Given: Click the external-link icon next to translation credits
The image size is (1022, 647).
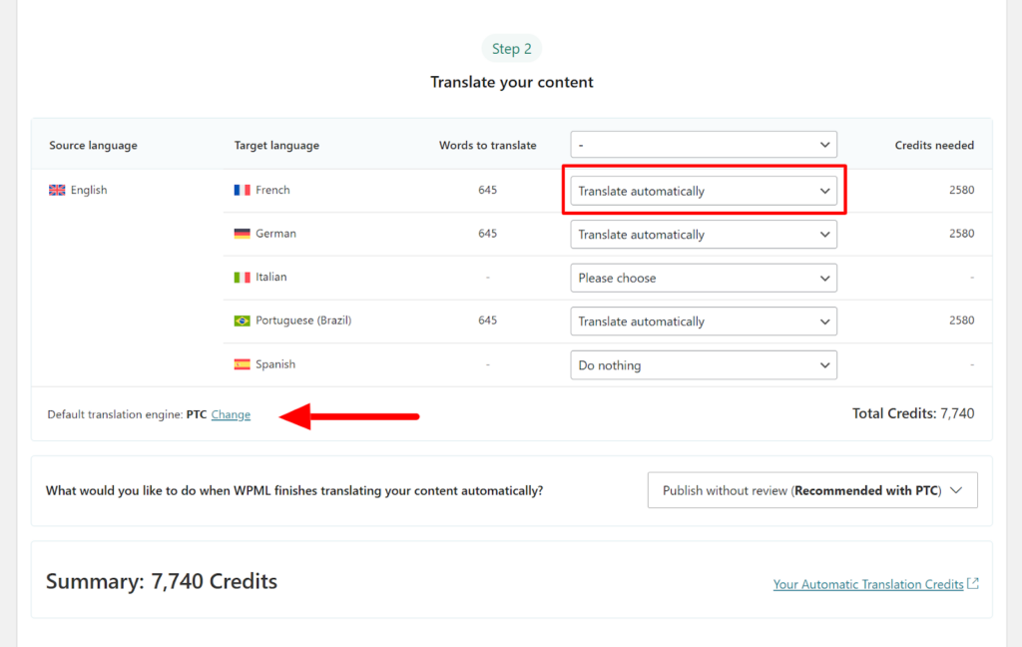Looking at the screenshot, I should [972, 584].
